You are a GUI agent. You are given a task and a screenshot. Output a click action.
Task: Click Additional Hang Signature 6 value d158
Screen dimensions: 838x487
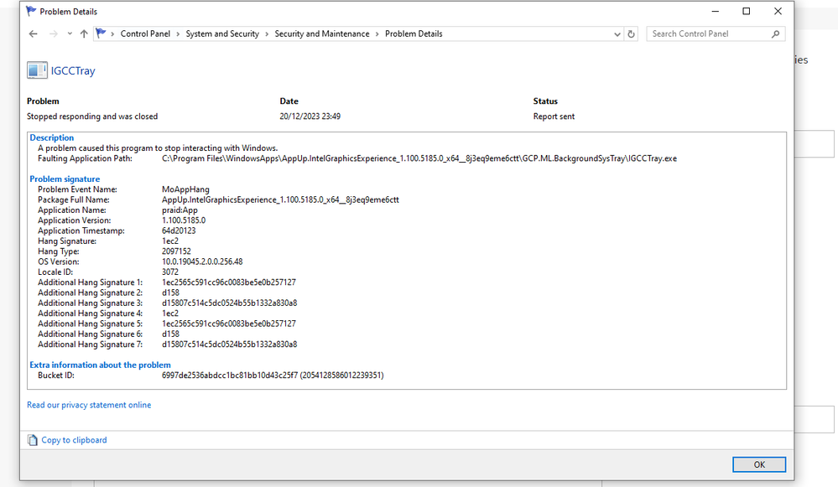pyautogui.click(x=170, y=334)
